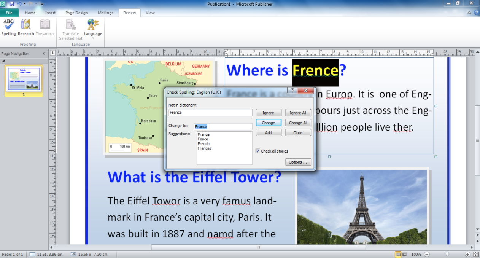Open the Thesaurus tool
480x258 pixels.
click(45, 27)
